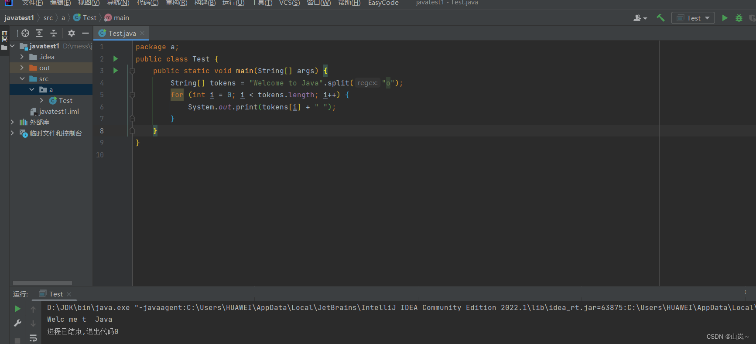Toggle soft-wrap in run console
Image resolution: width=756 pixels, height=344 pixels.
[x=33, y=338]
